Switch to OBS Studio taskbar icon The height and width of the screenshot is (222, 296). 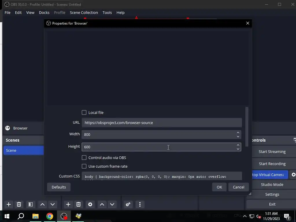[64, 216]
